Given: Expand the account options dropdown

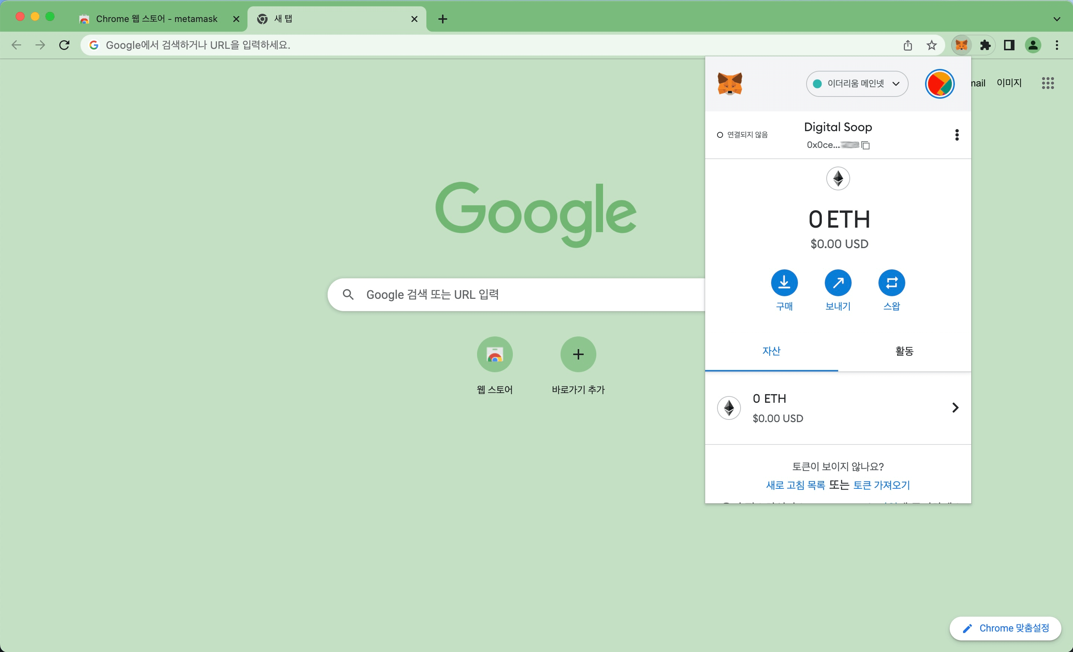Looking at the screenshot, I should tap(956, 135).
